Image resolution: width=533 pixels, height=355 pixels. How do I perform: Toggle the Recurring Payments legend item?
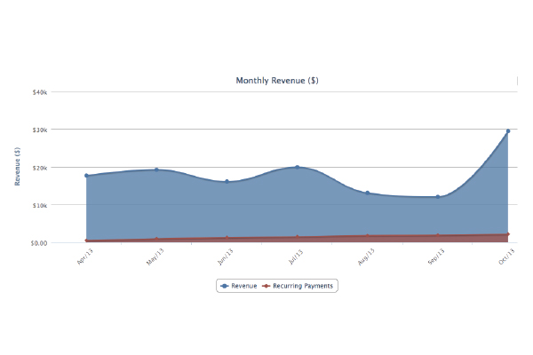[303, 286]
